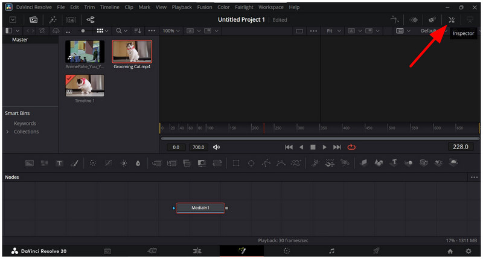Select the Polygon mask tool
This screenshot has height=259, width=483.
coord(266,163)
